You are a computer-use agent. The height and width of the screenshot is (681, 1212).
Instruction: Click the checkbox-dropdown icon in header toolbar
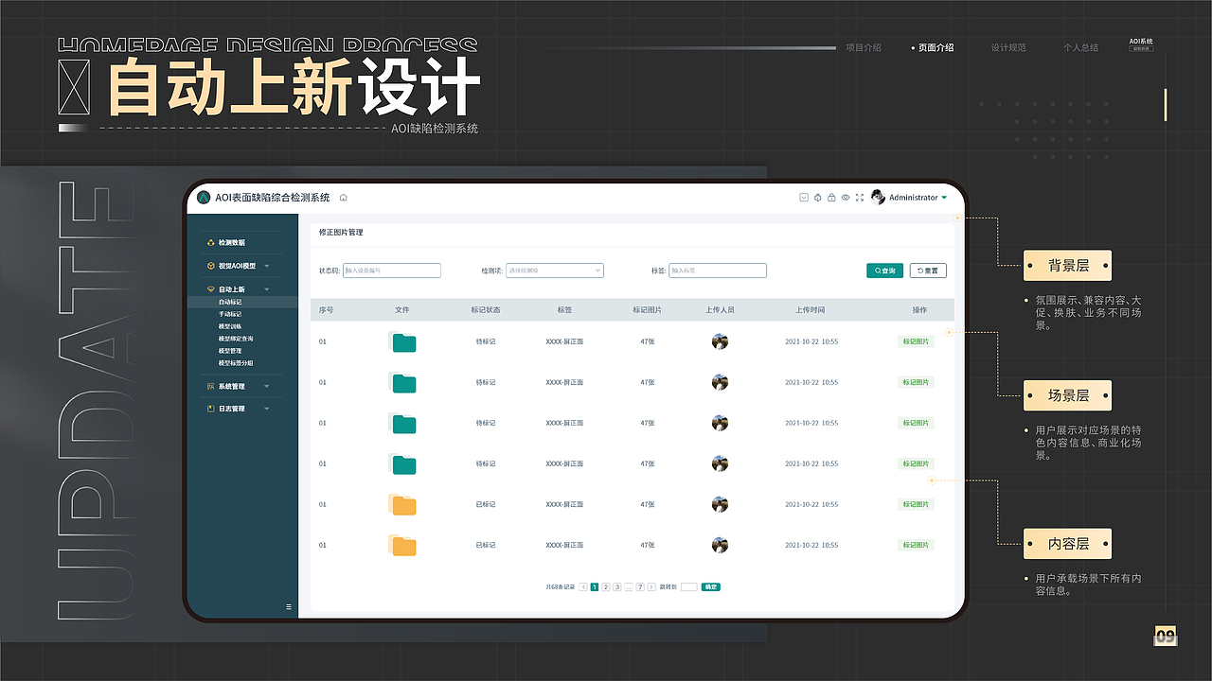pyautogui.click(x=804, y=198)
